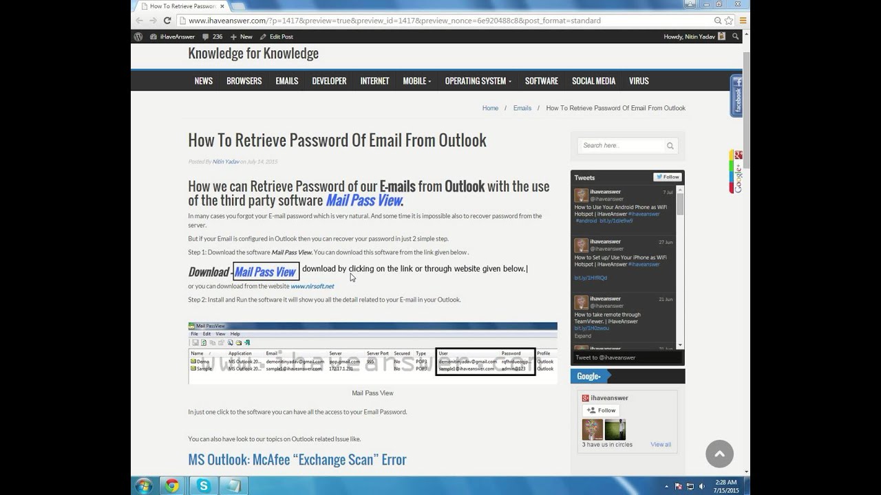Click the Nitin Yadav avatar in admin bar
881x495 pixels.
721,36
